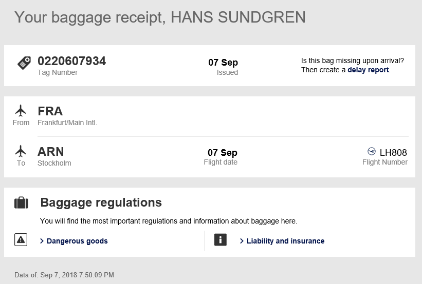Click the Baggage regulations heading
The width and height of the screenshot is (422, 284).
pyautogui.click(x=101, y=202)
